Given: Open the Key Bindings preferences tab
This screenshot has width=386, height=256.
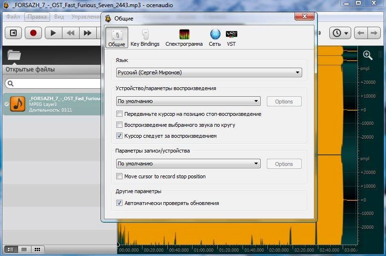Looking at the screenshot, I should click(145, 37).
